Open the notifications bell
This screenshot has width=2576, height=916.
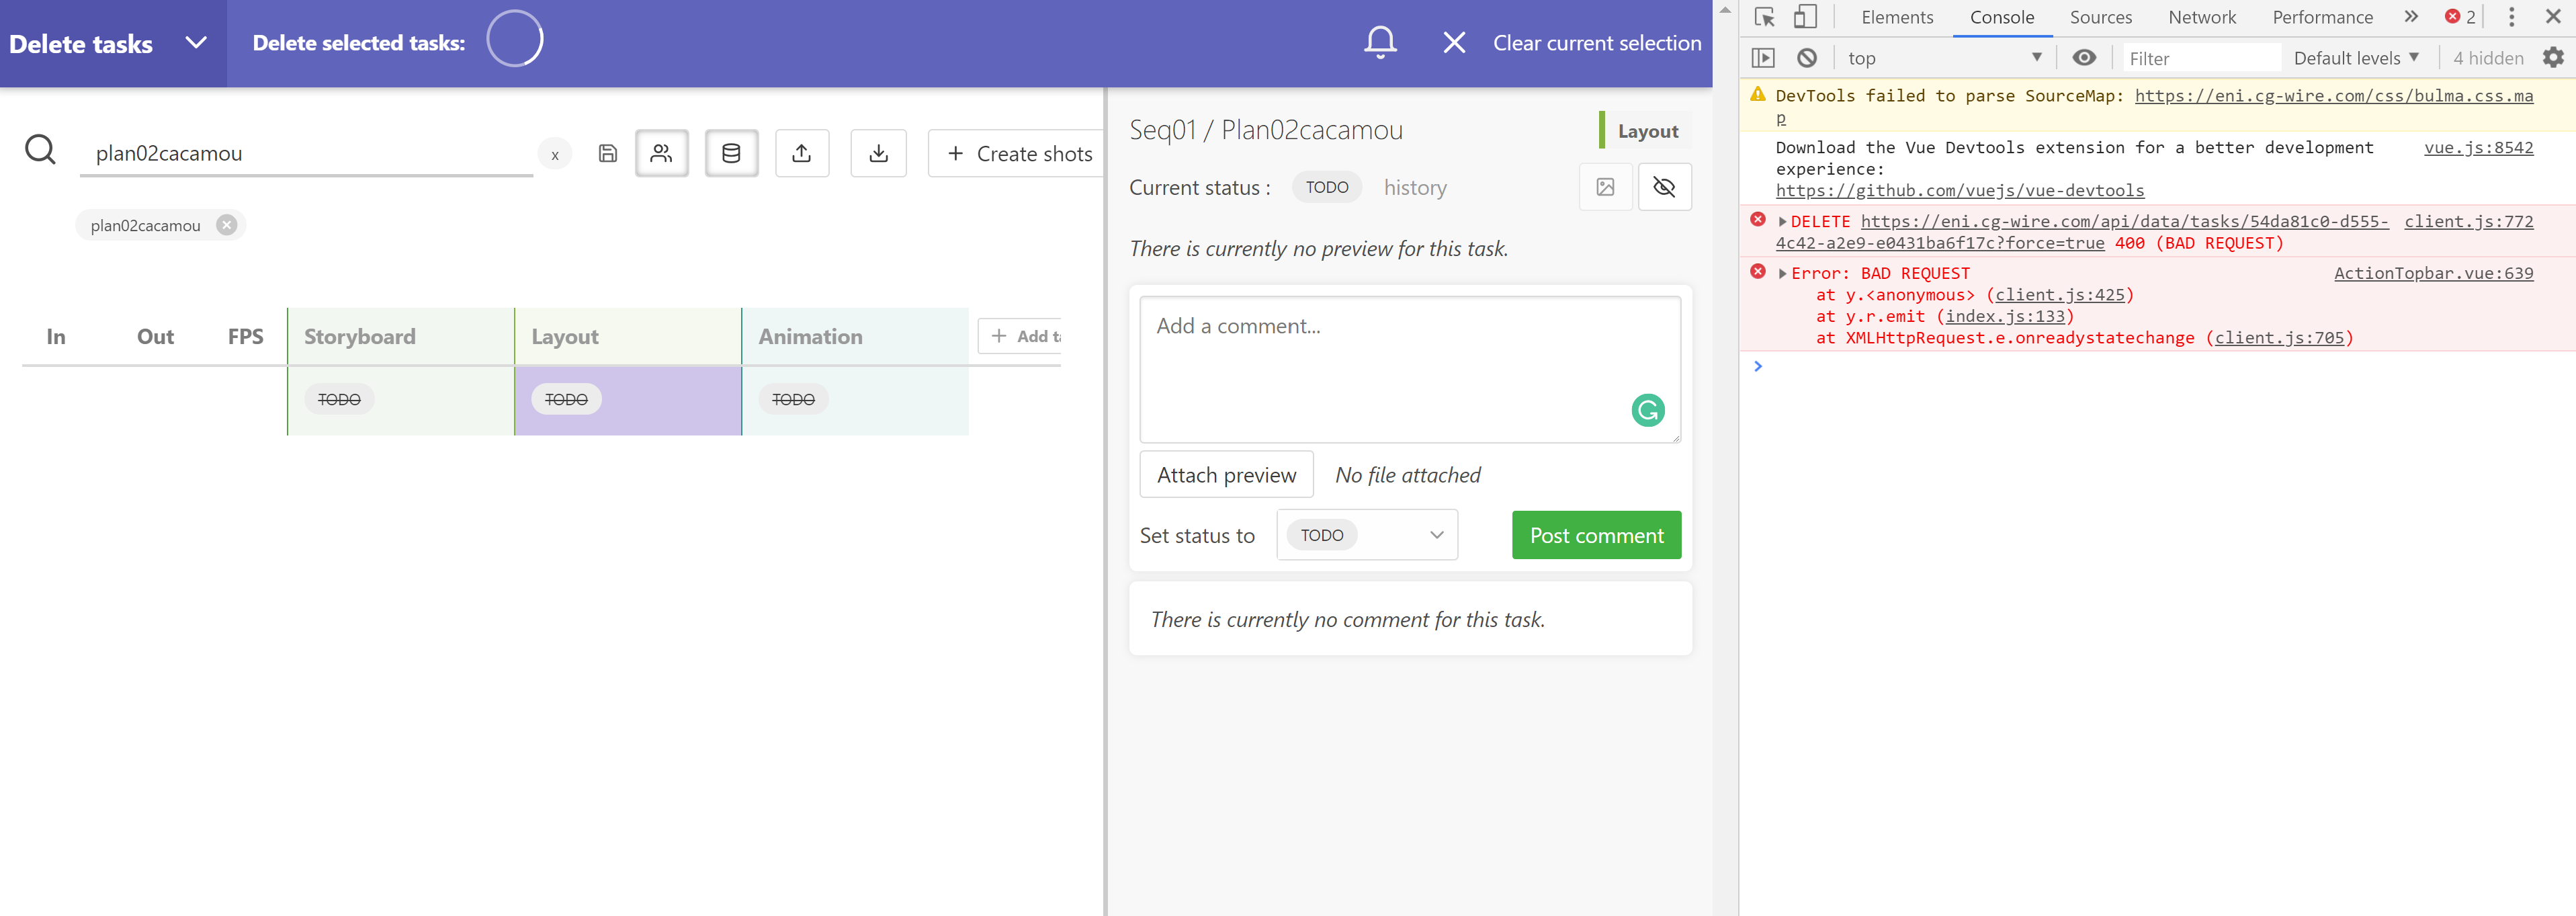[x=1380, y=42]
